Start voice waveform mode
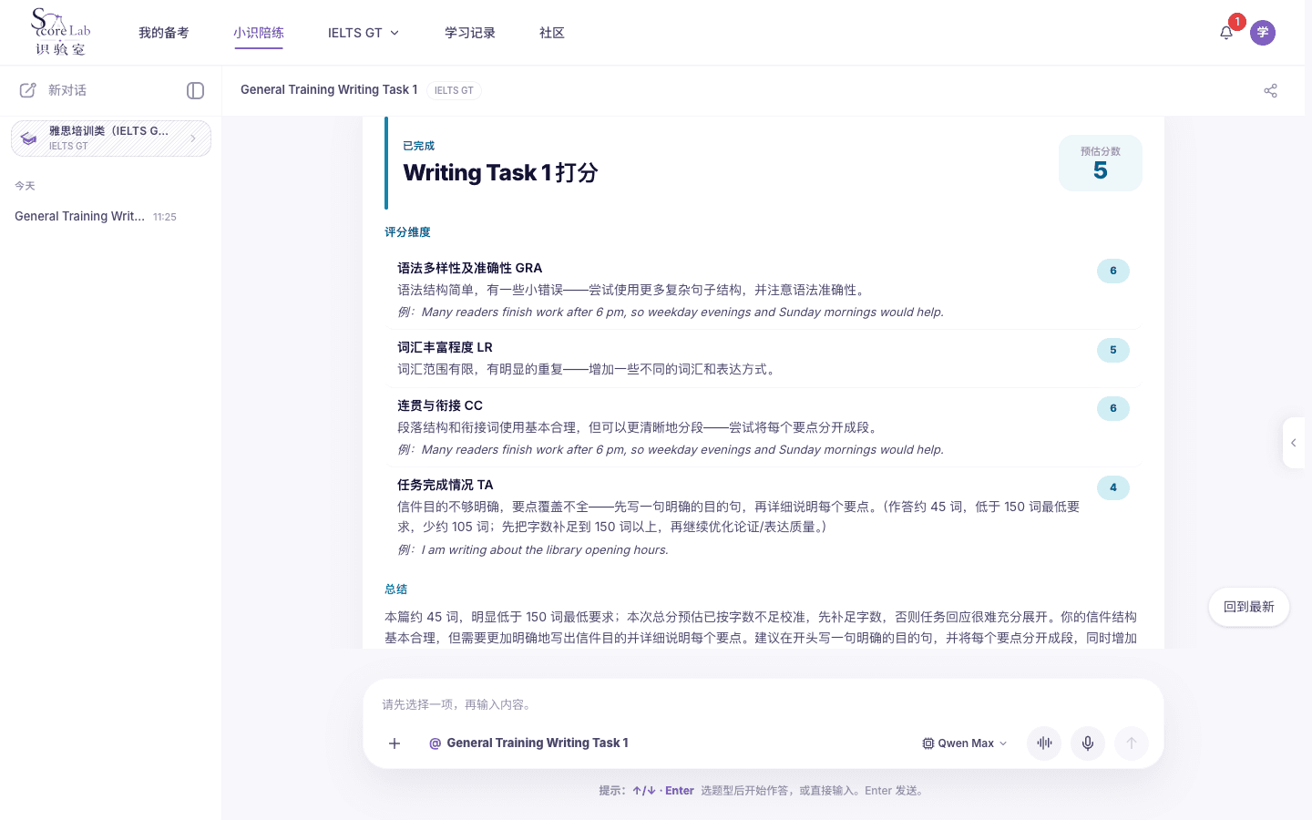 [x=1044, y=743]
